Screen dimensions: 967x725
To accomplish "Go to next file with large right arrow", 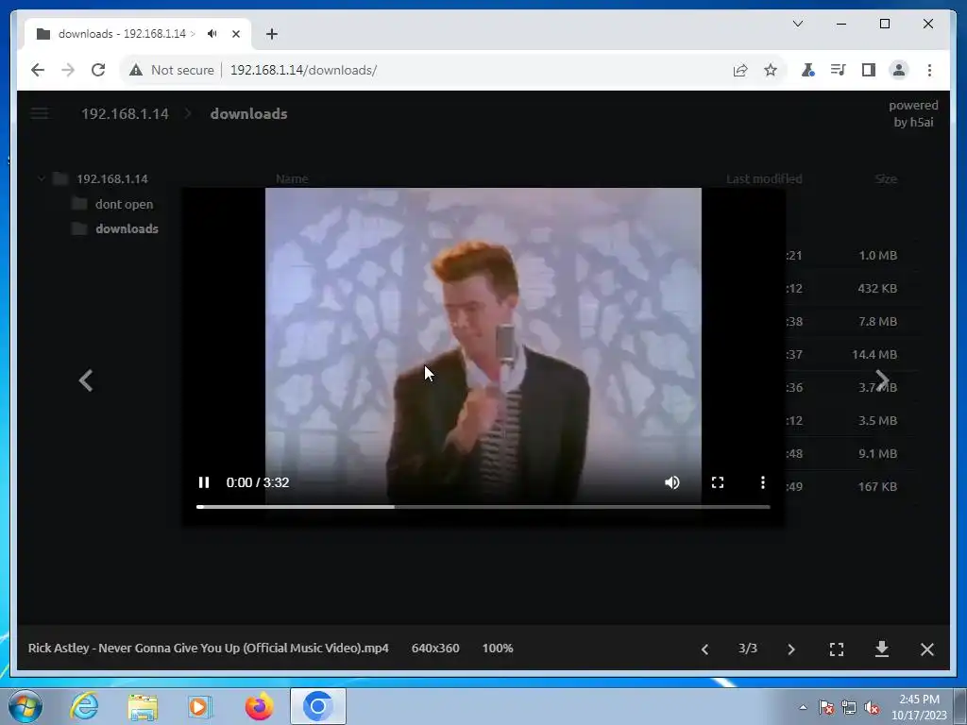I will click(882, 380).
